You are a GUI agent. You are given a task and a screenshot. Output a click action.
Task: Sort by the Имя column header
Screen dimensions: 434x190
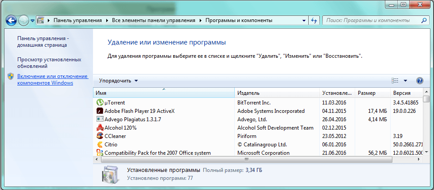click(x=163, y=93)
